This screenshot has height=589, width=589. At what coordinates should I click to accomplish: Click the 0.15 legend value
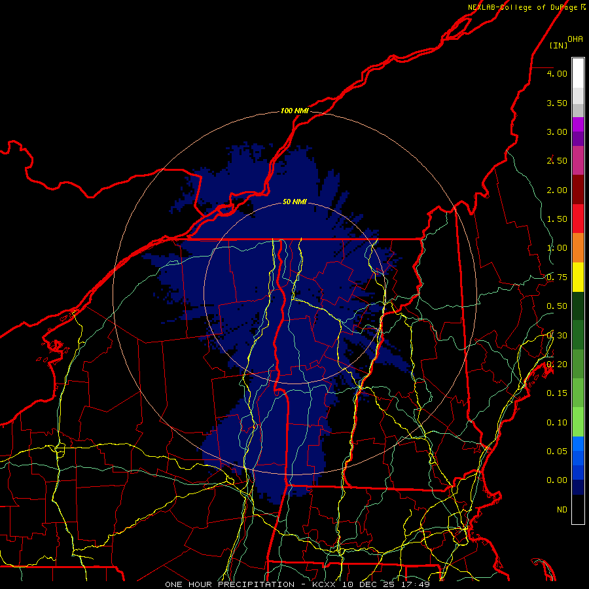click(557, 393)
